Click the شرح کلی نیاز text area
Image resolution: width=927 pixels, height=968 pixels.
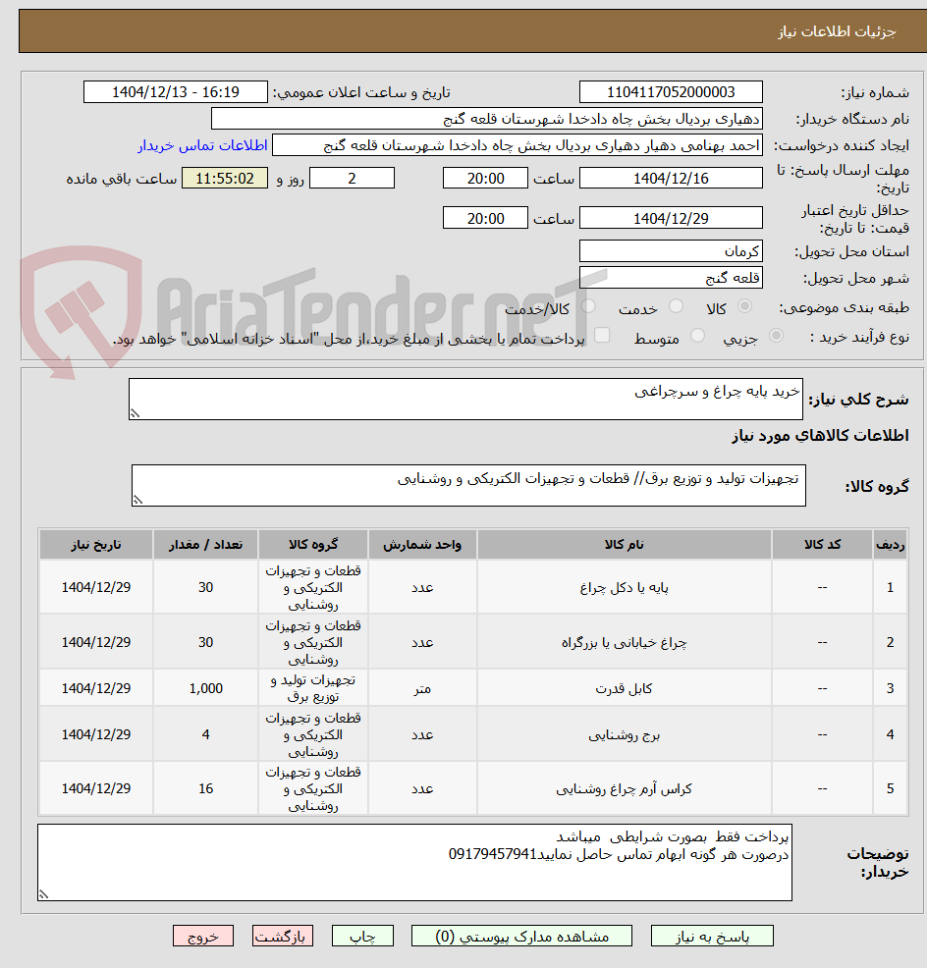465,400
